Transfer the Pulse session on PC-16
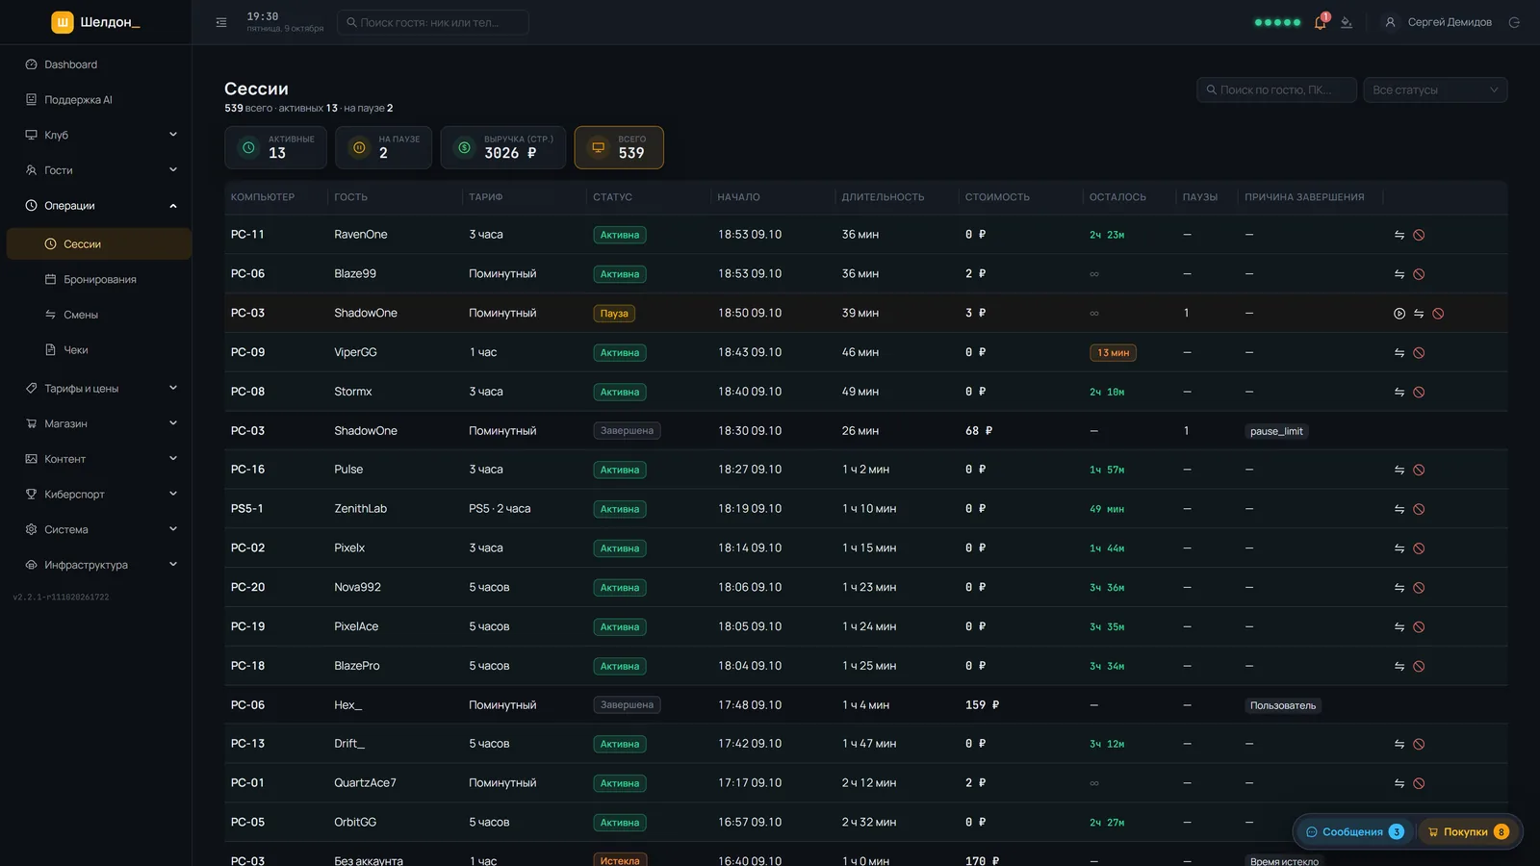The image size is (1540, 866). pyautogui.click(x=1399, y=471)
